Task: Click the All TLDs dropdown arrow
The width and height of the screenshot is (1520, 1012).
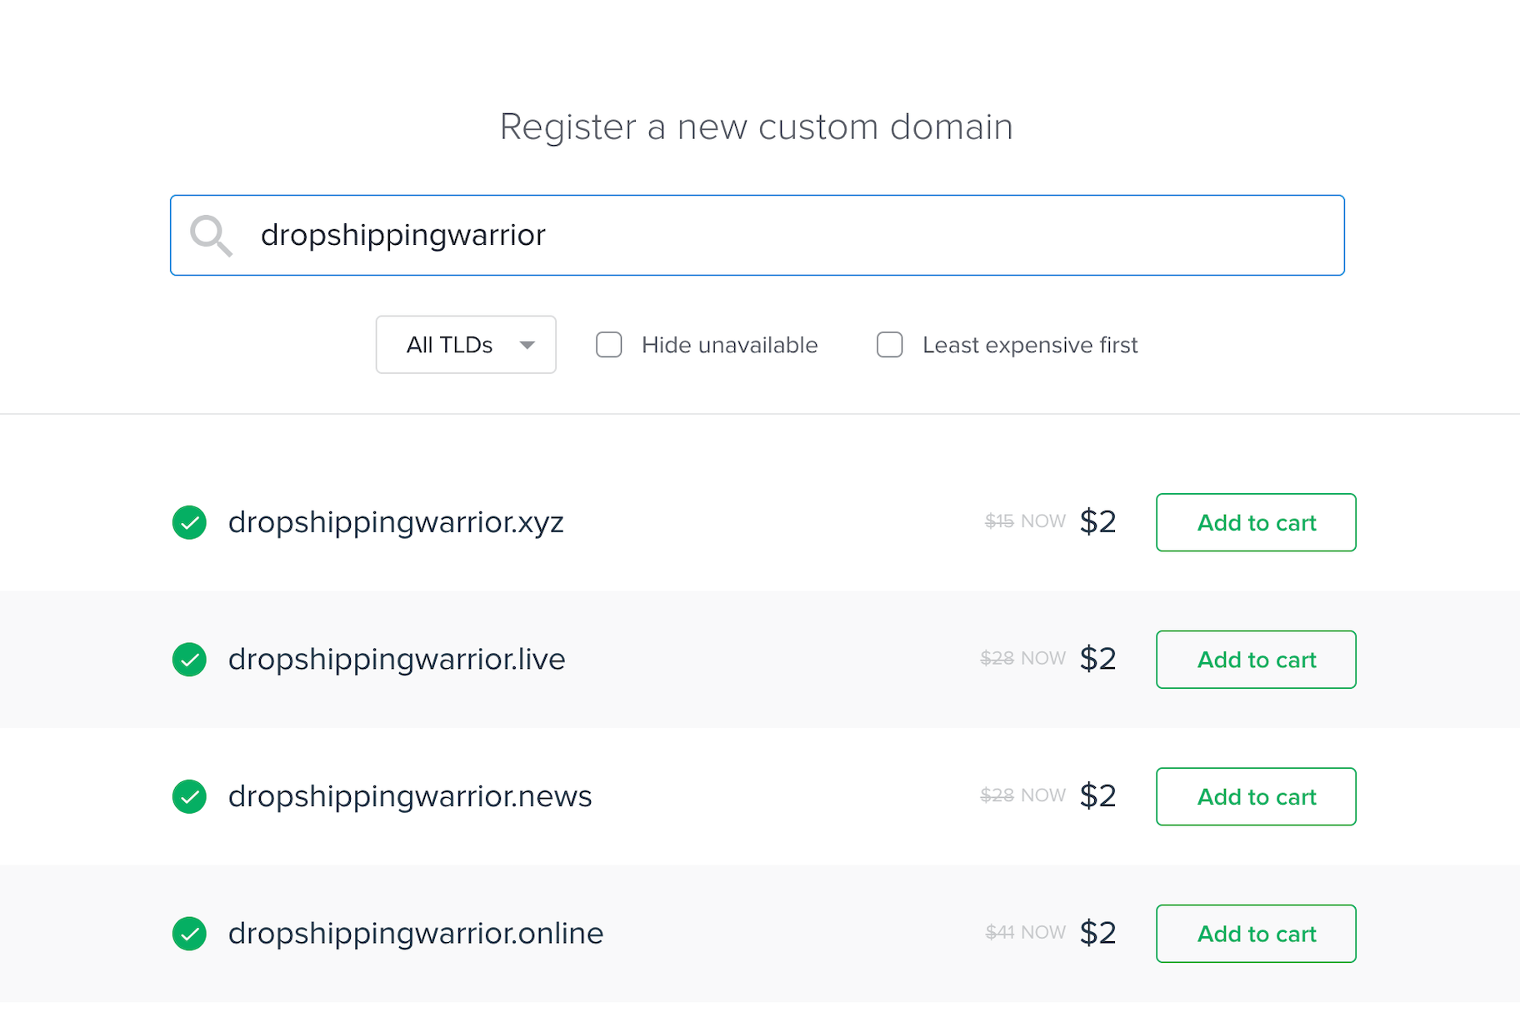Action: 527,345
